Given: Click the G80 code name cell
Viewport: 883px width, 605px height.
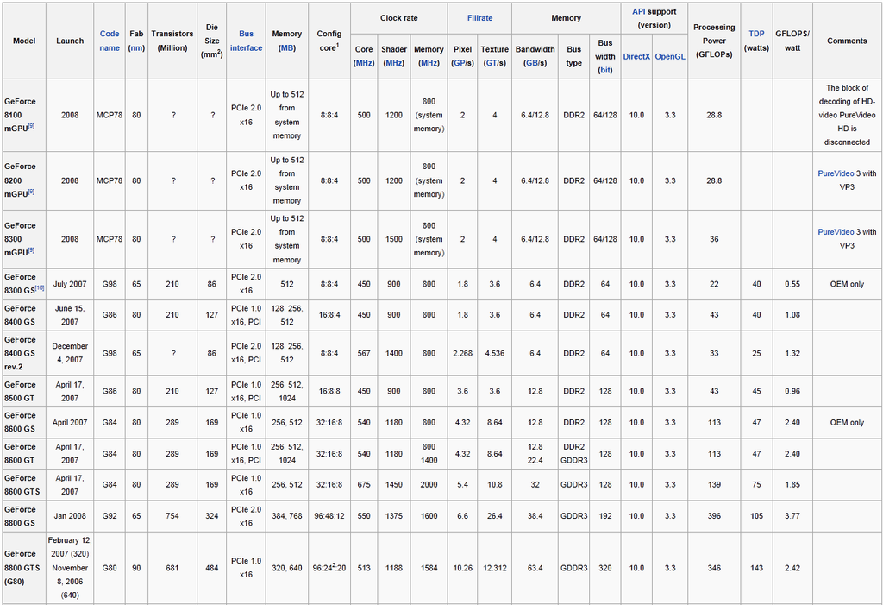Looking at the screenshot, I should coord(110,568).
